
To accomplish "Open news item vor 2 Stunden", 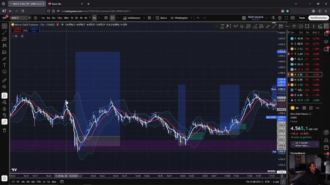I will [304, 144].
